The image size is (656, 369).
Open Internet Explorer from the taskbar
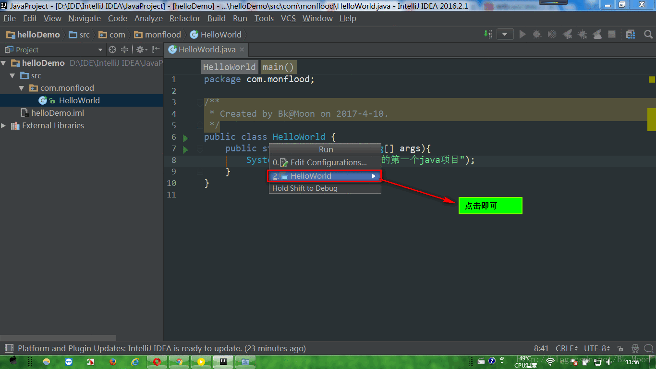[x=135, y=362]
